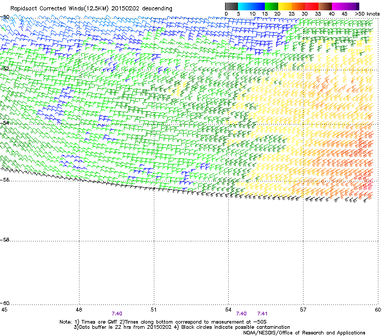Click the longitude label '45'
Image resolution: width=382 pixels, height=336 pixels.
tap(4, 310)
